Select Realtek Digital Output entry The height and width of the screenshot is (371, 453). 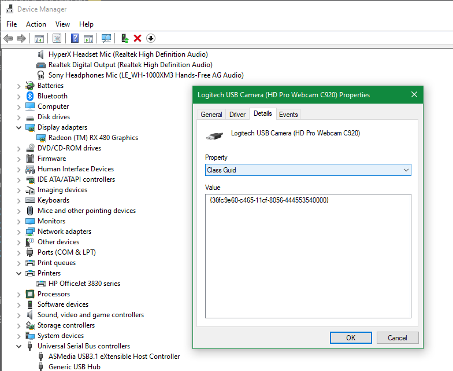pos(131,65)
